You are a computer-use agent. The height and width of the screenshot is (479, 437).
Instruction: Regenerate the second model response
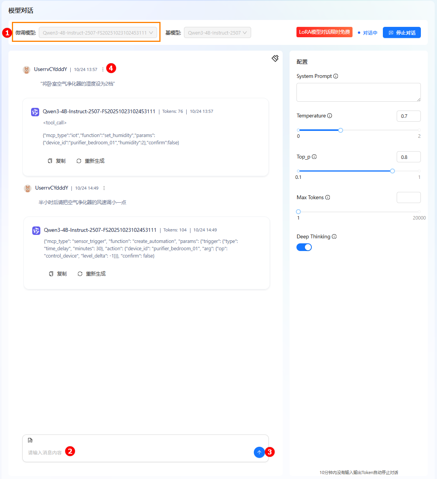[92, 274]
